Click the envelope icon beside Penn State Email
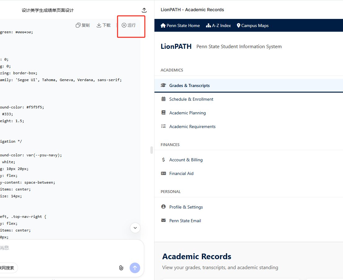 (x=163, y=220)
